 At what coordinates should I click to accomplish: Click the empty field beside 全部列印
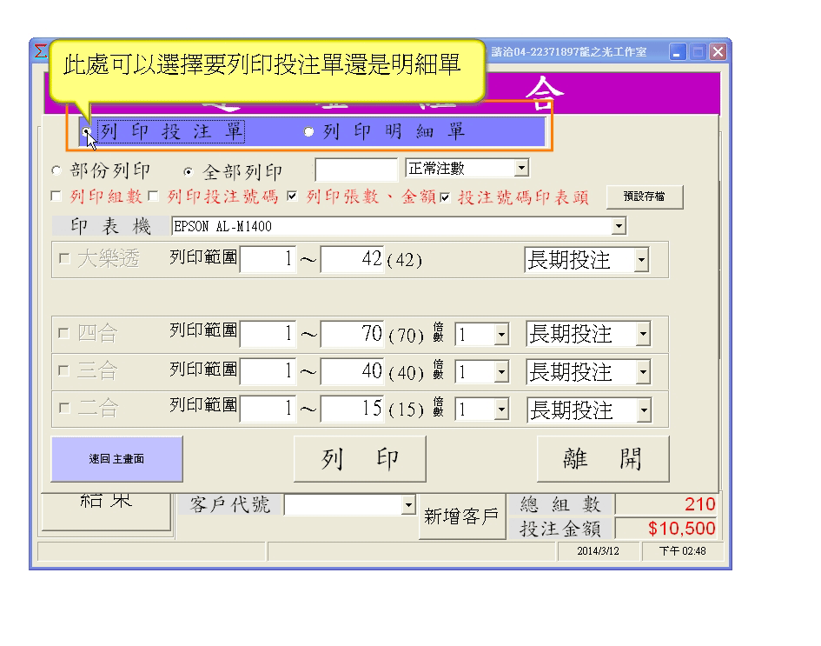[356, 170]
